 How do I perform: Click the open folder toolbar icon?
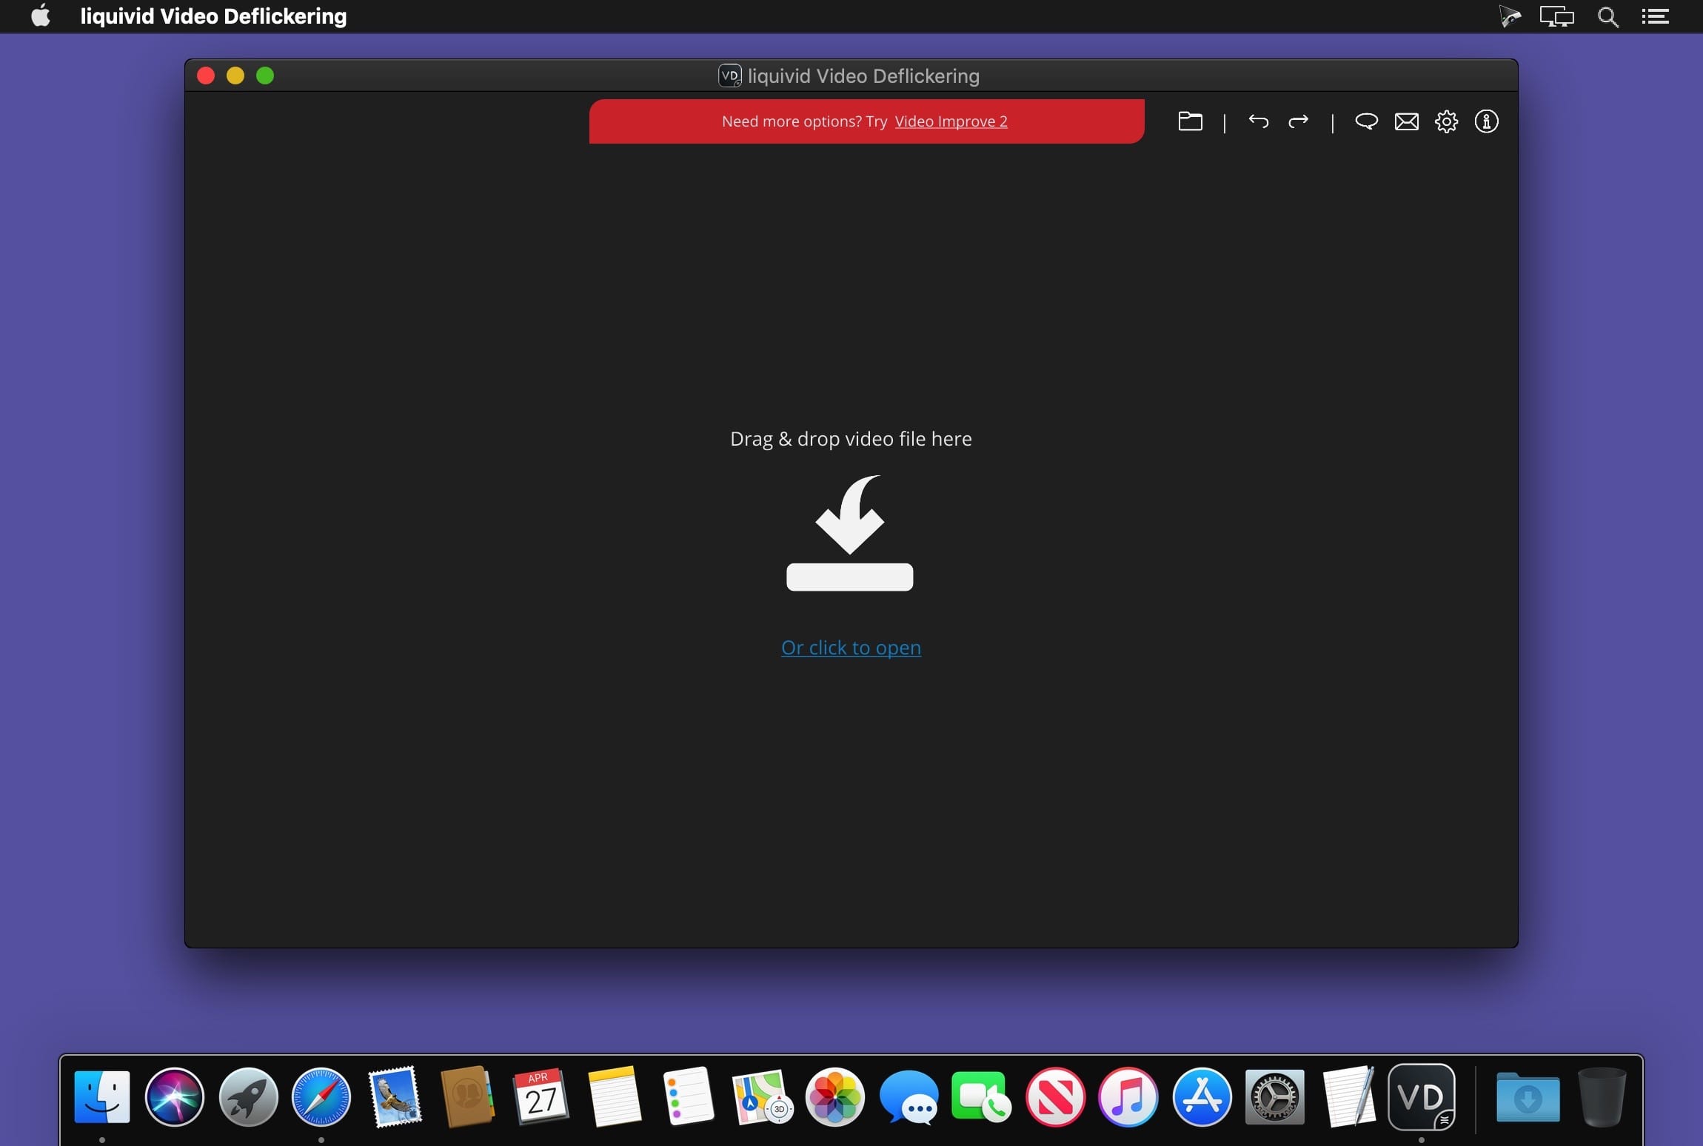1190,121
